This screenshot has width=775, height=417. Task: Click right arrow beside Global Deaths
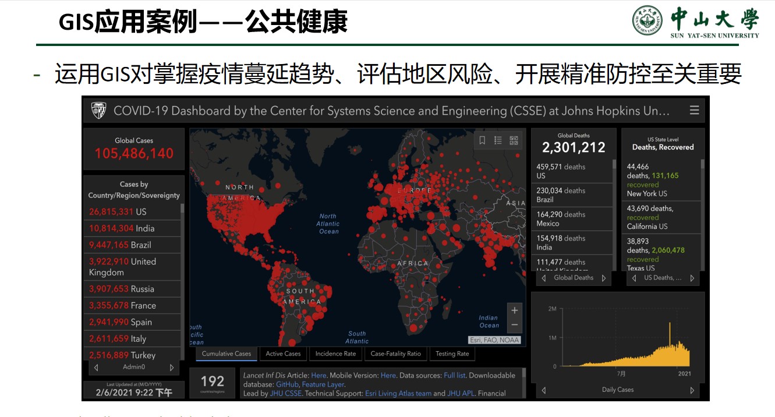click(x=604, y=278)
